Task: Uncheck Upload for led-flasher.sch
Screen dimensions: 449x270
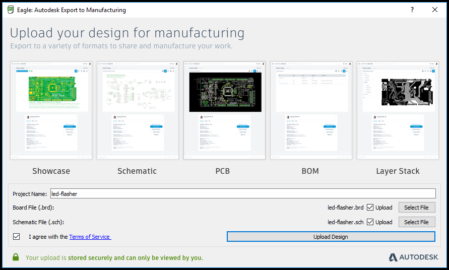Action: pos(370,222)
